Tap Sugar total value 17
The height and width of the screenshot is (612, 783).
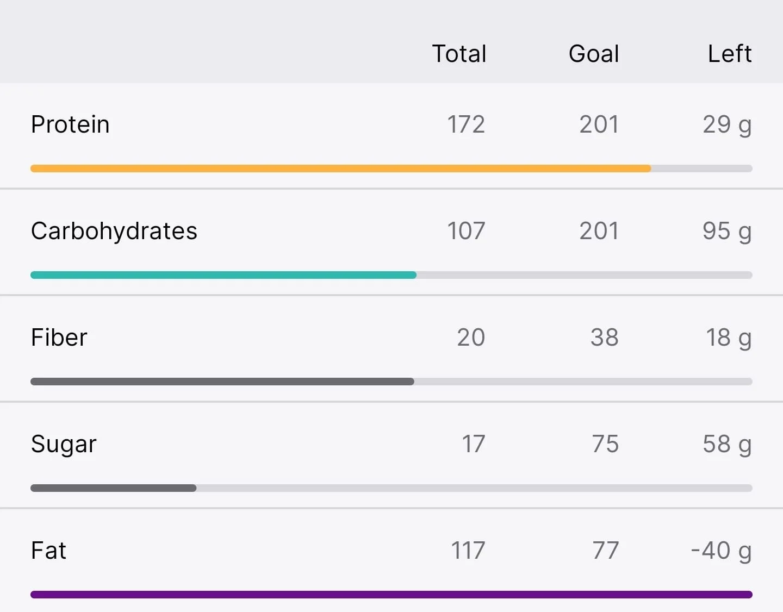[474, 444]
